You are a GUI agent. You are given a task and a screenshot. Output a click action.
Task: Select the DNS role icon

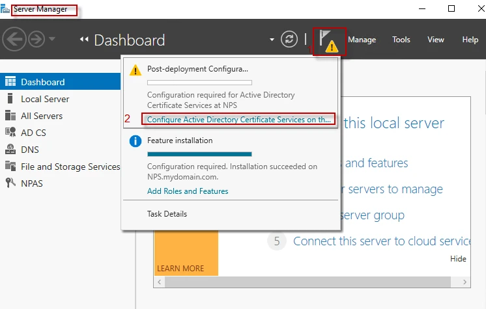click(10, 150)
